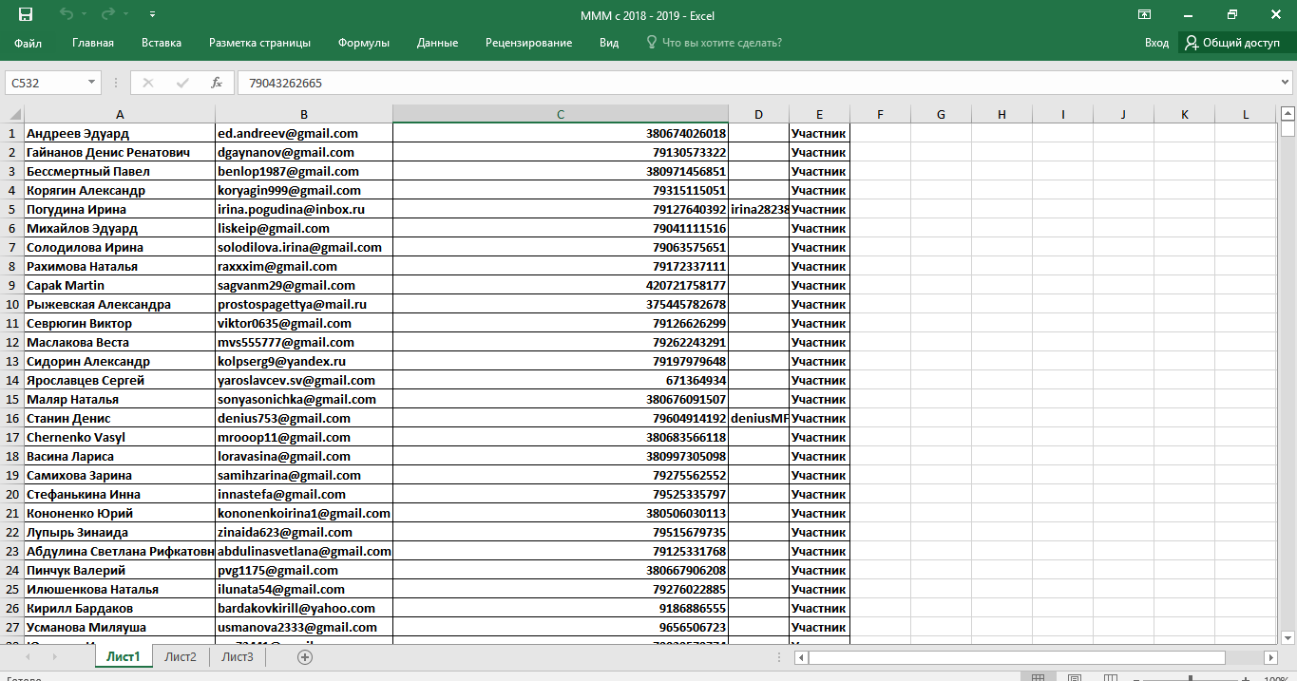
Task: Click the Вход sign-in link
Action: [x=1156, y=43]
